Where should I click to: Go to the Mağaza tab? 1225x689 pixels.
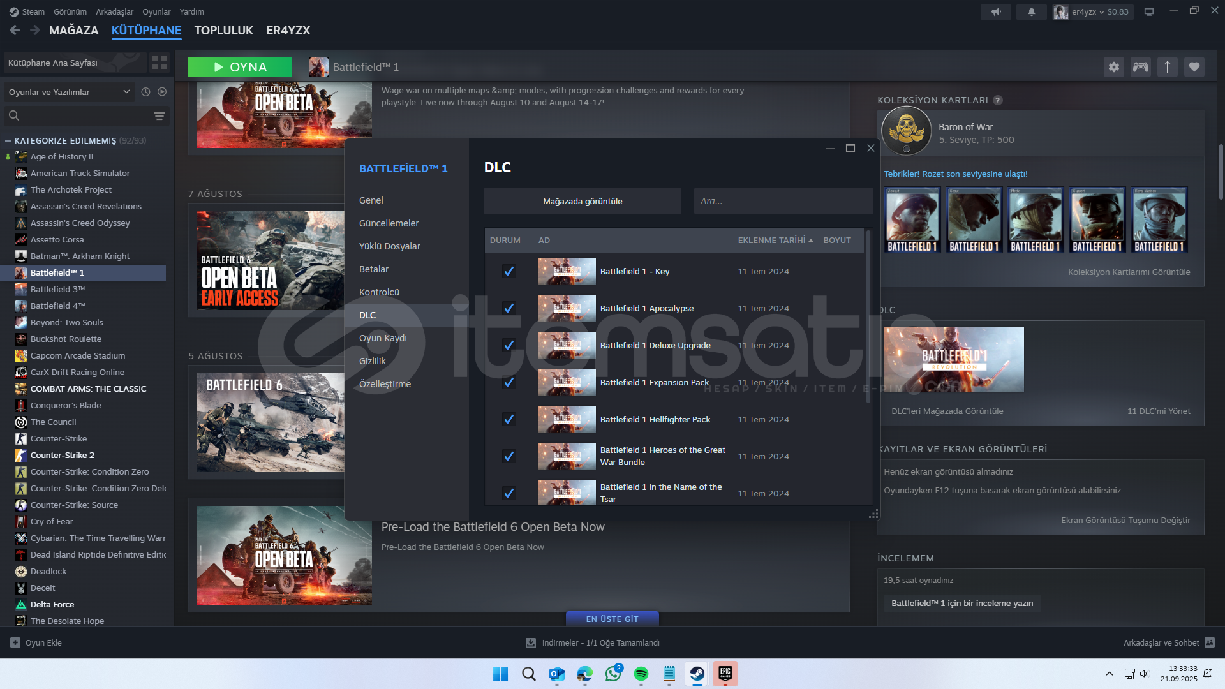[74, 30]
